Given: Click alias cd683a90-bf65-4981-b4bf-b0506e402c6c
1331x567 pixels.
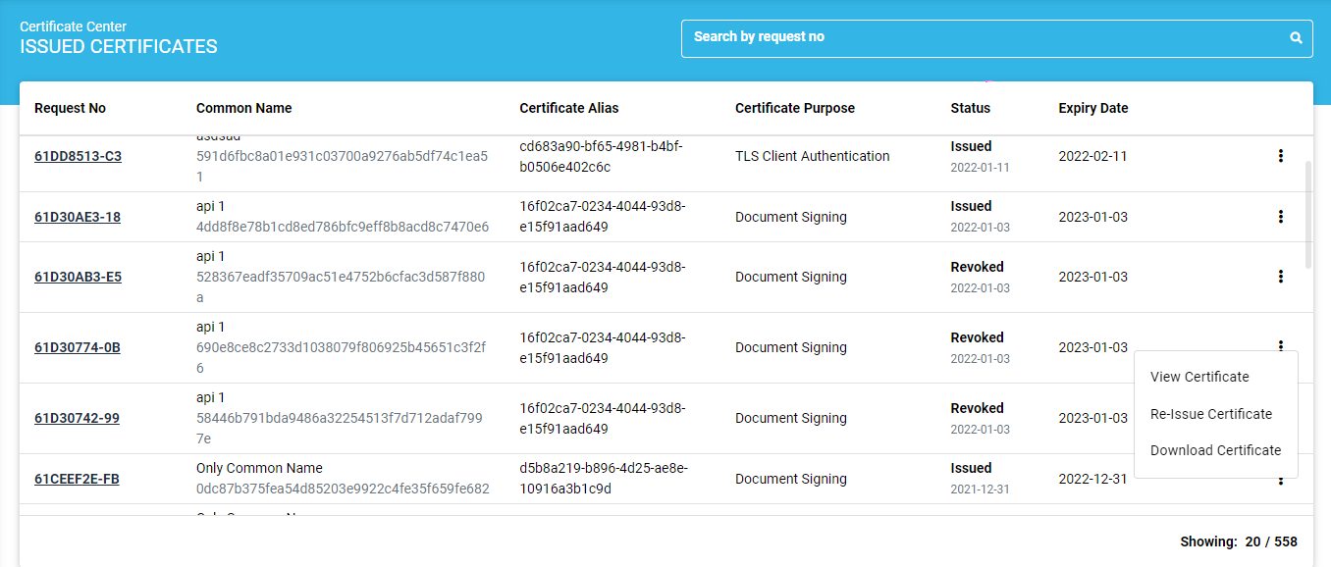Looking at the screenshot, I should tap(602, 156).
